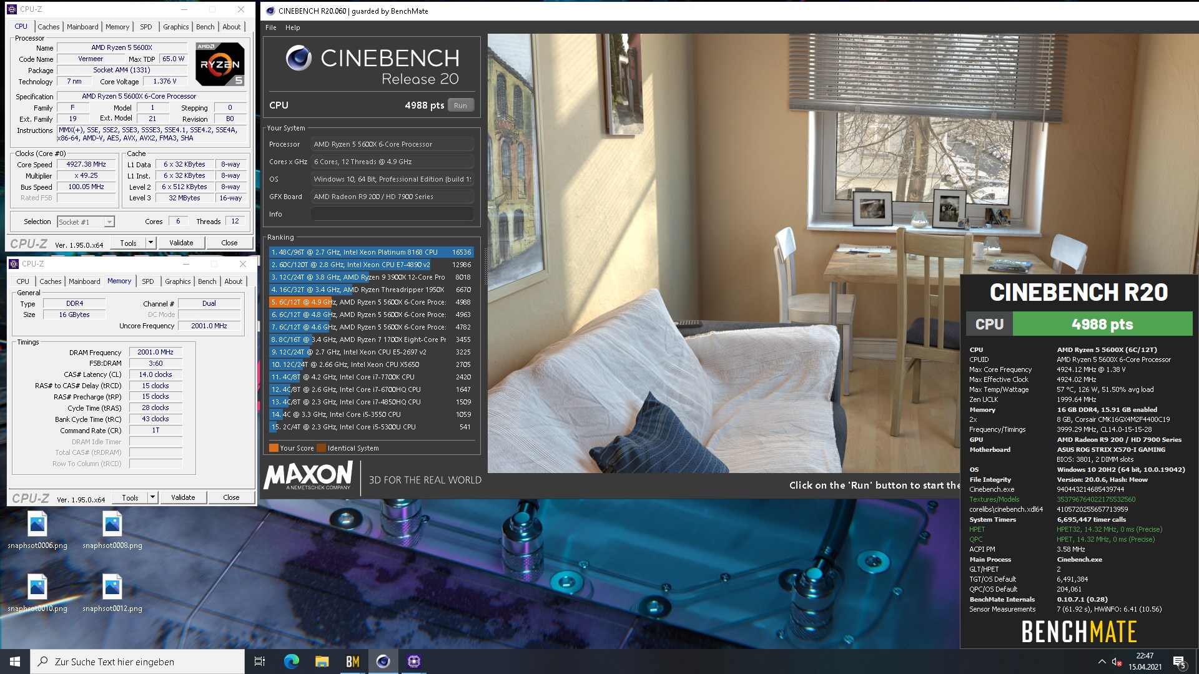
Task: Select ranking row 5 scoring 4988
Action: click(372, 302)
